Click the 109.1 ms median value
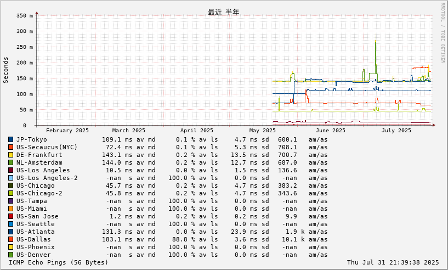Image resolution: width=448 pixels, height=270 pixels. [117, 139]
